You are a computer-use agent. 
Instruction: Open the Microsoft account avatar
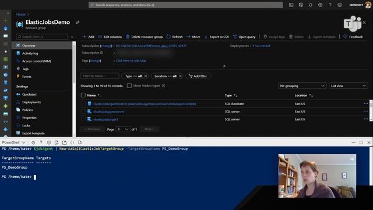click(368, 5)
